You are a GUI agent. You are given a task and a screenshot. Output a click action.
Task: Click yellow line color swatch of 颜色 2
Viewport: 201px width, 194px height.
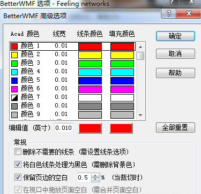tap(90, 55)
